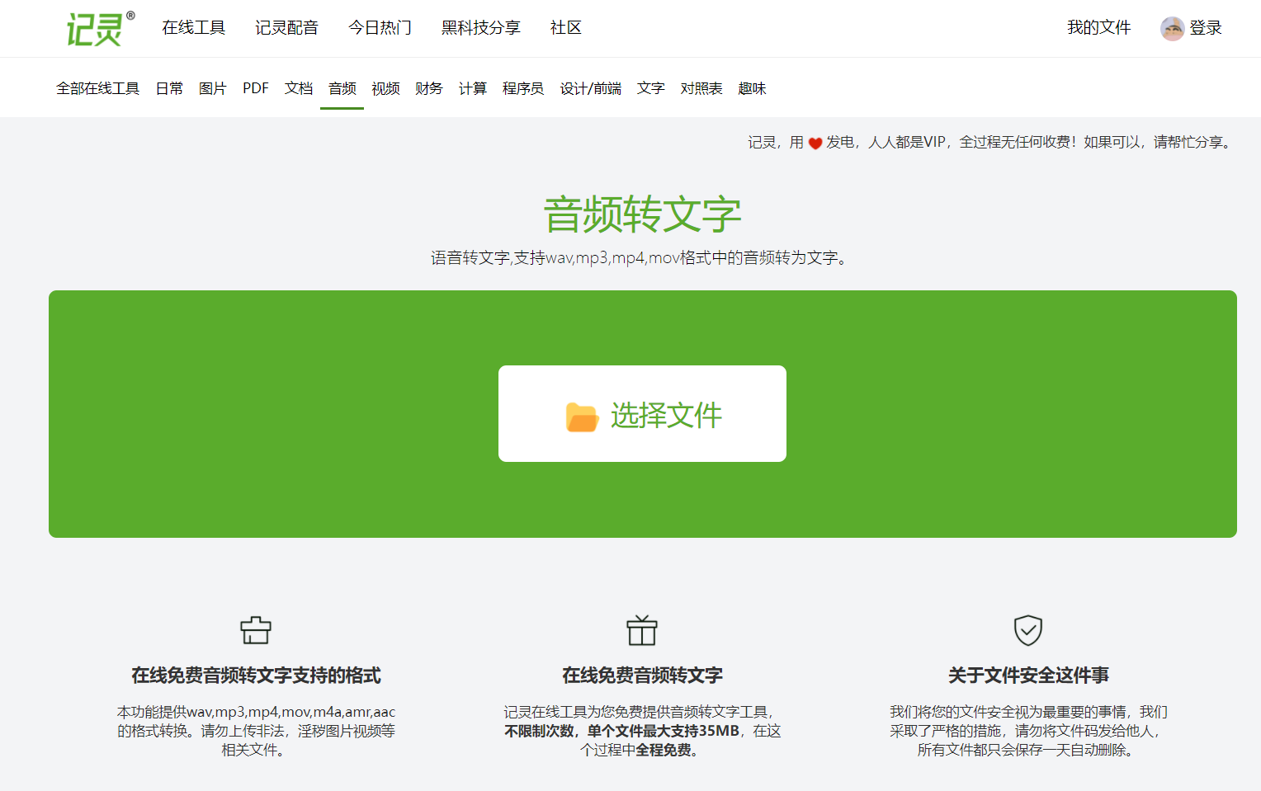Click the red heart icon
The width and height of the screenshot is (1261, 791).
coord(815,143)
